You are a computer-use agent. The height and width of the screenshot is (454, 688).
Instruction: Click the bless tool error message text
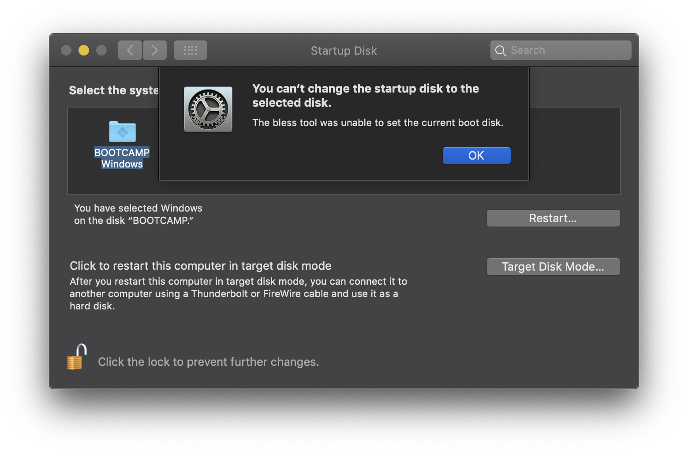click(378, 123)
